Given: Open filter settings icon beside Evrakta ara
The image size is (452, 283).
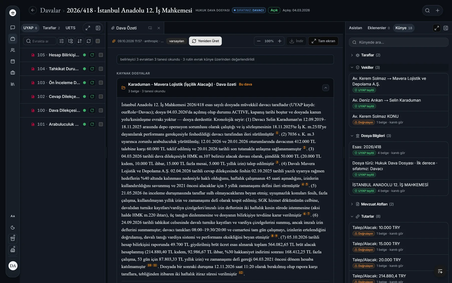Looking at the screenshot, I should pyautogui.click(x=62, y=41).
